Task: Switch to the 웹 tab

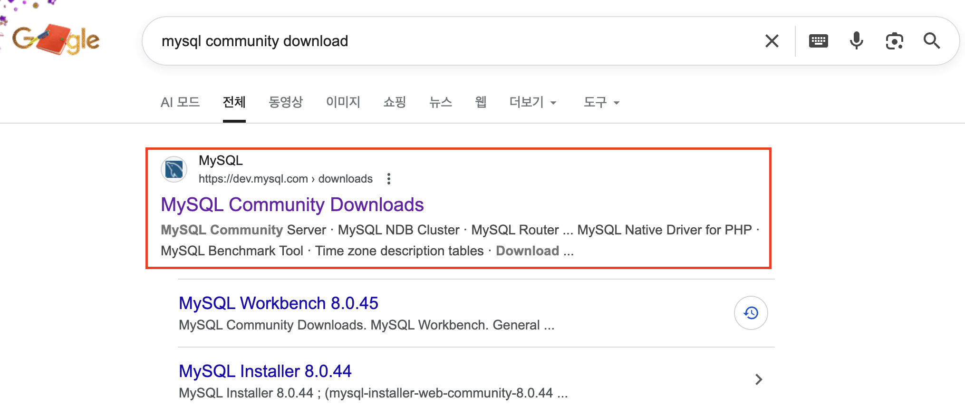Action: [481, 102]
